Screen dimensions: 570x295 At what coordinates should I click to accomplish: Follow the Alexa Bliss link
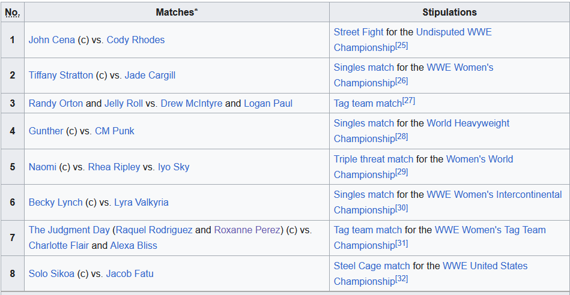[134, 246]
